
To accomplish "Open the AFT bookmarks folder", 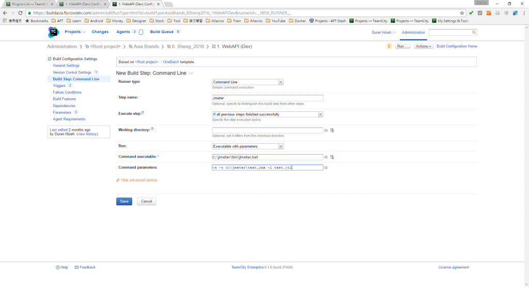I will click(x=57, y=21).
